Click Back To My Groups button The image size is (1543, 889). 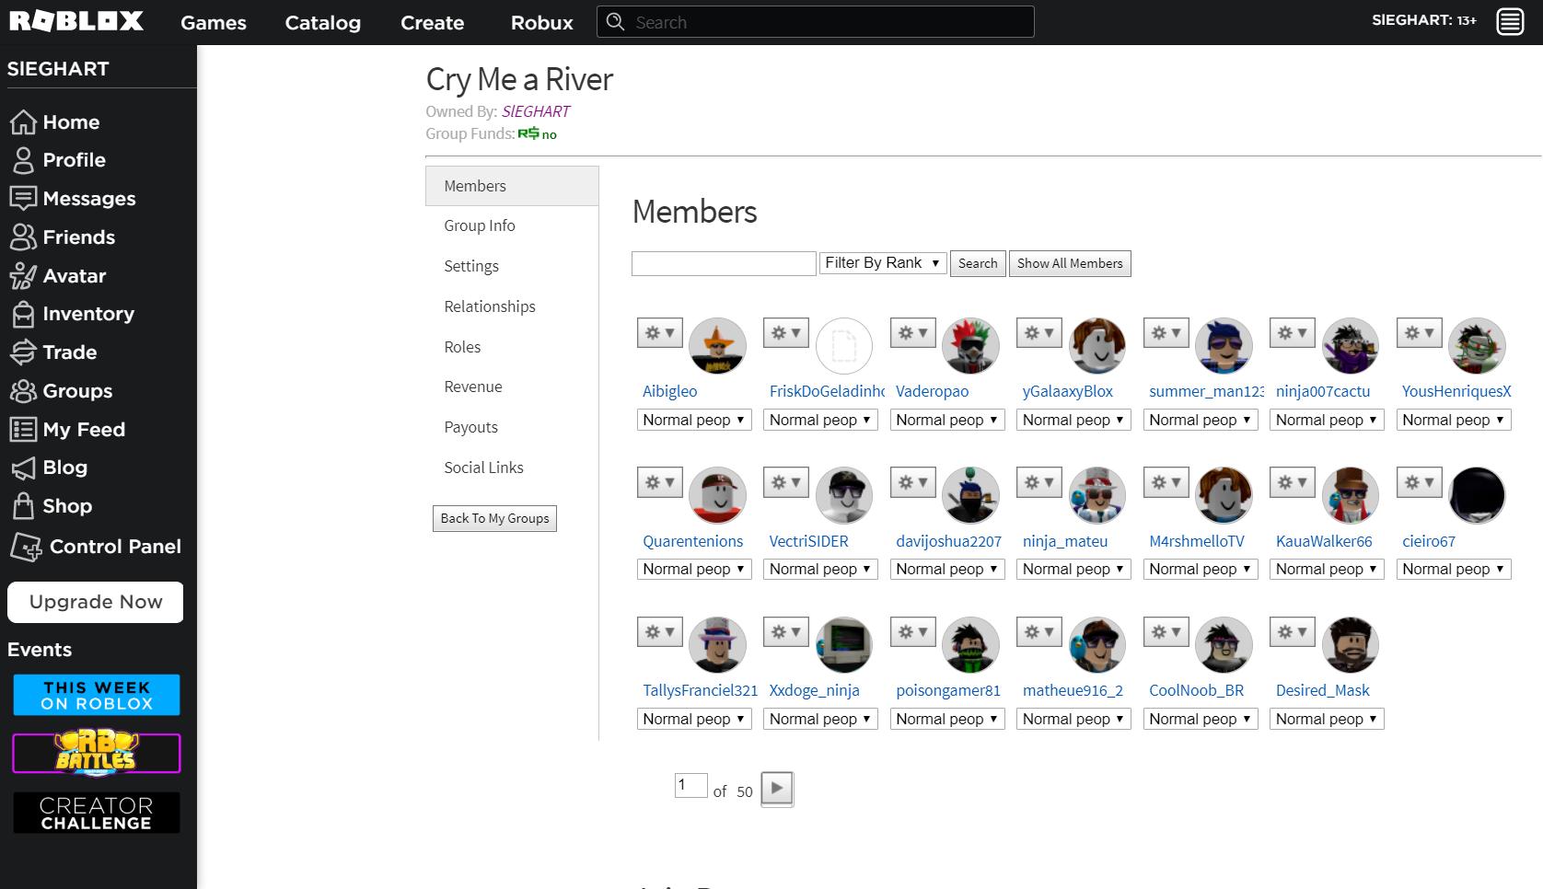click(494, 518)
